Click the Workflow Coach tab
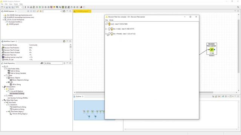This screenshot has height=135, width=241. point(9,41)
